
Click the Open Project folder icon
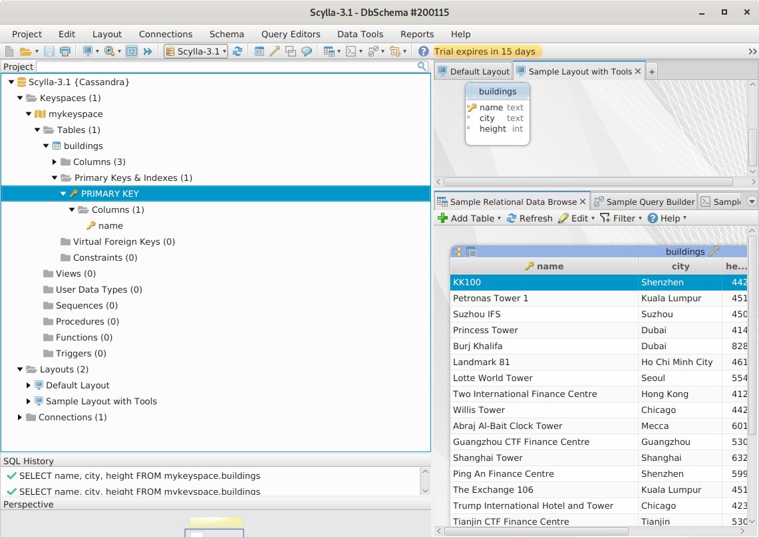click(x=25, y=51)
